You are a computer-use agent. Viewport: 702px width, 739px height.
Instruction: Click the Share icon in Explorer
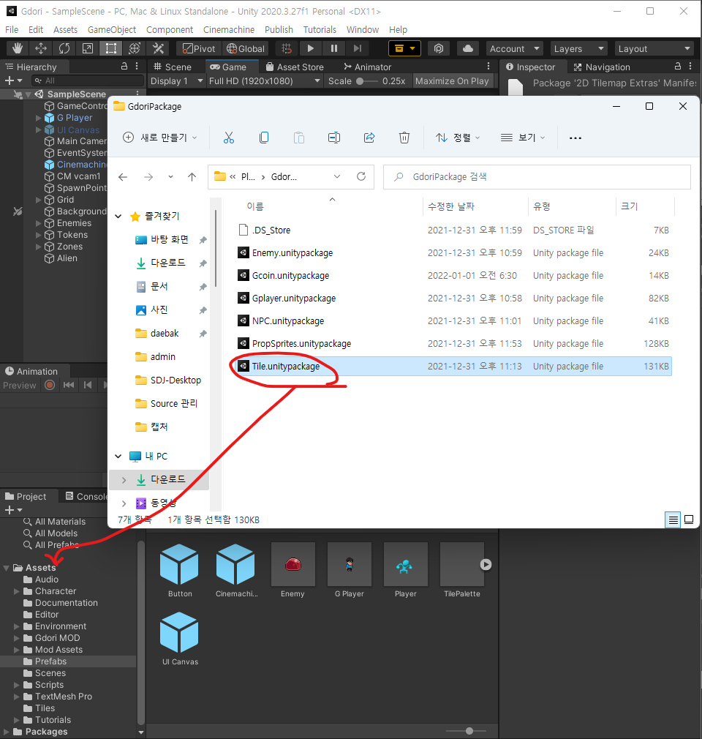pyautogui.click(x=369, y=138)
